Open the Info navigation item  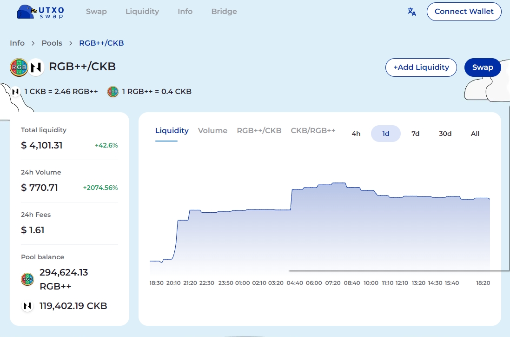[185, 11]
